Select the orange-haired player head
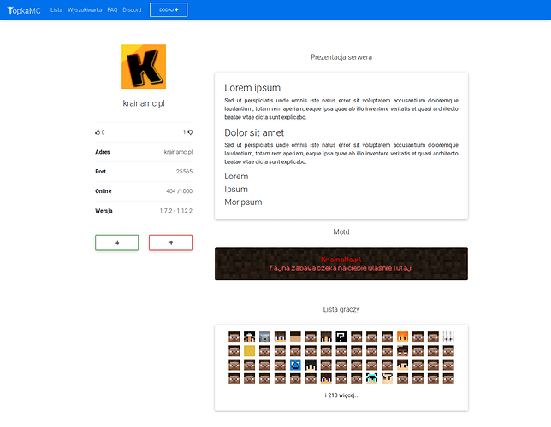 point(402,336)
